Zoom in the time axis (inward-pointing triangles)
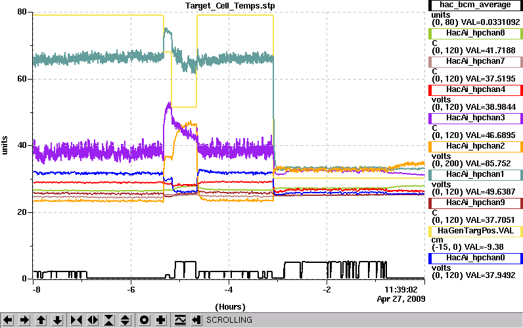This screenshot has width=523, height=328. coord(76,320)
